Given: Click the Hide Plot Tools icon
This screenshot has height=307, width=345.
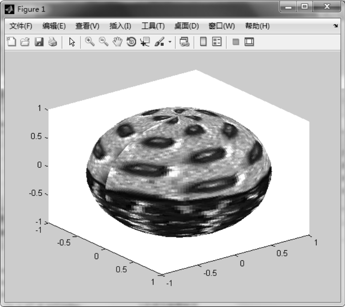Looking at the screenshot, I should [236, 42].
